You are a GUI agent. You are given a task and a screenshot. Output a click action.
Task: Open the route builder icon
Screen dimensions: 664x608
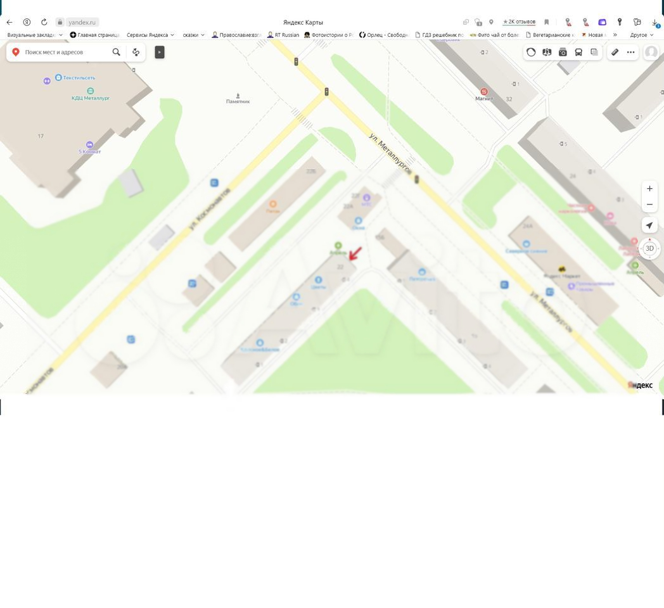click(x=136, y=52)
